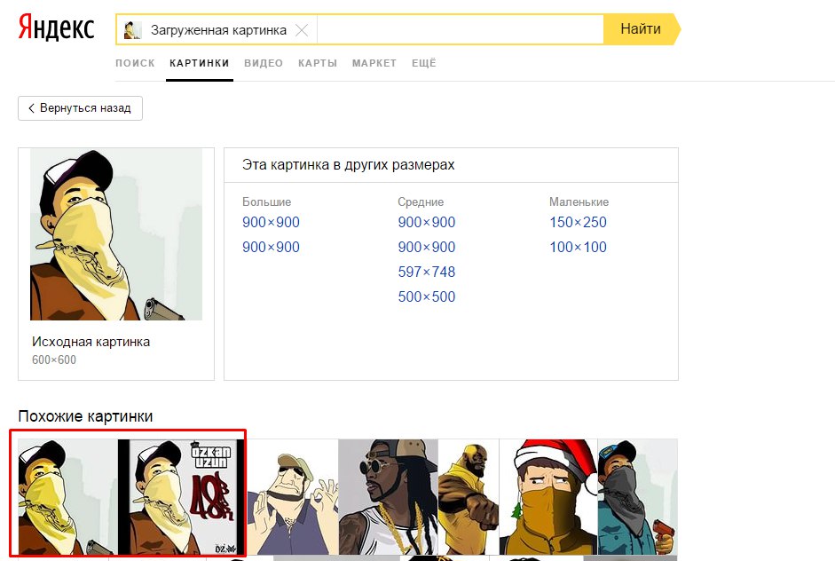Open the 100×100 size link
This screenshot has height=561, width=835.
579,247
